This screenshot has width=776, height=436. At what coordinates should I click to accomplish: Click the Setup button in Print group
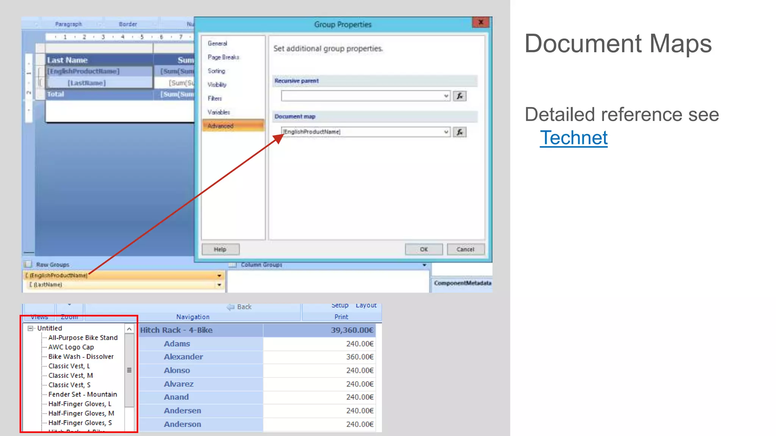pos(340,305)
